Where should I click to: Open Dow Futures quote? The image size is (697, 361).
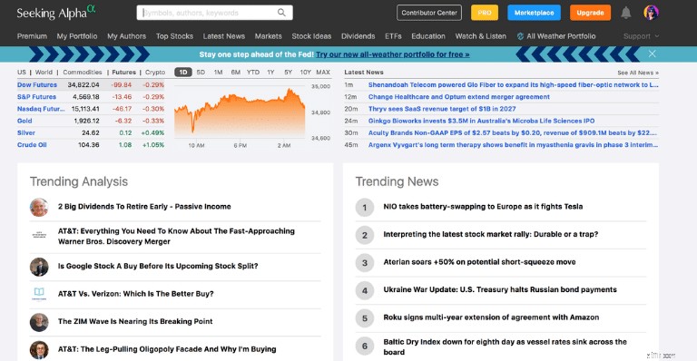pyautogui.click(x=37, y=85)
